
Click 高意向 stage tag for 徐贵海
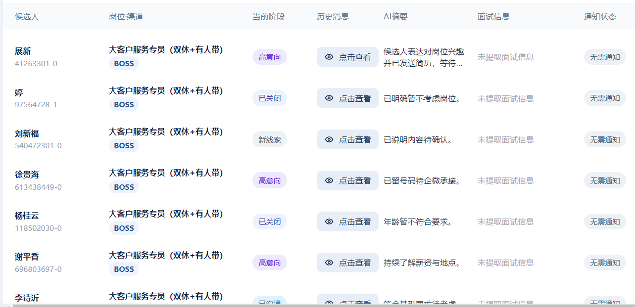click(x=270, y=180)
